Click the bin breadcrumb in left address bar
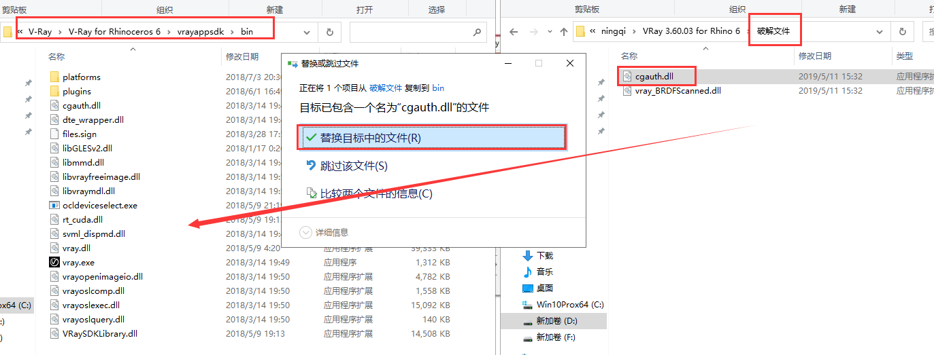 point(246,32)
